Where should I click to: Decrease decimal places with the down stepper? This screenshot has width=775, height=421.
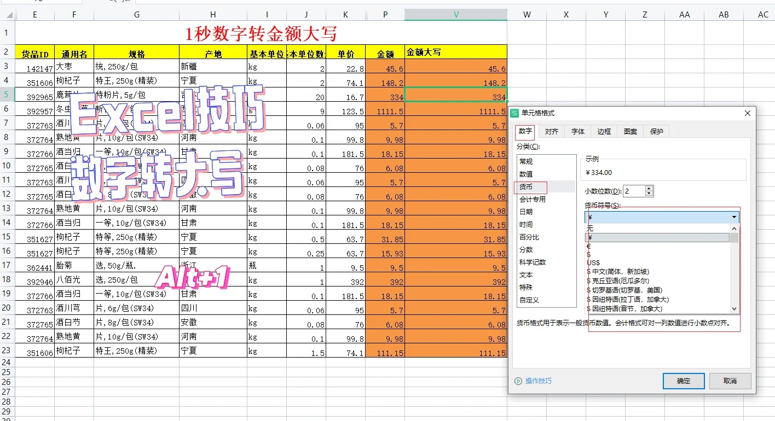(649, 194)
